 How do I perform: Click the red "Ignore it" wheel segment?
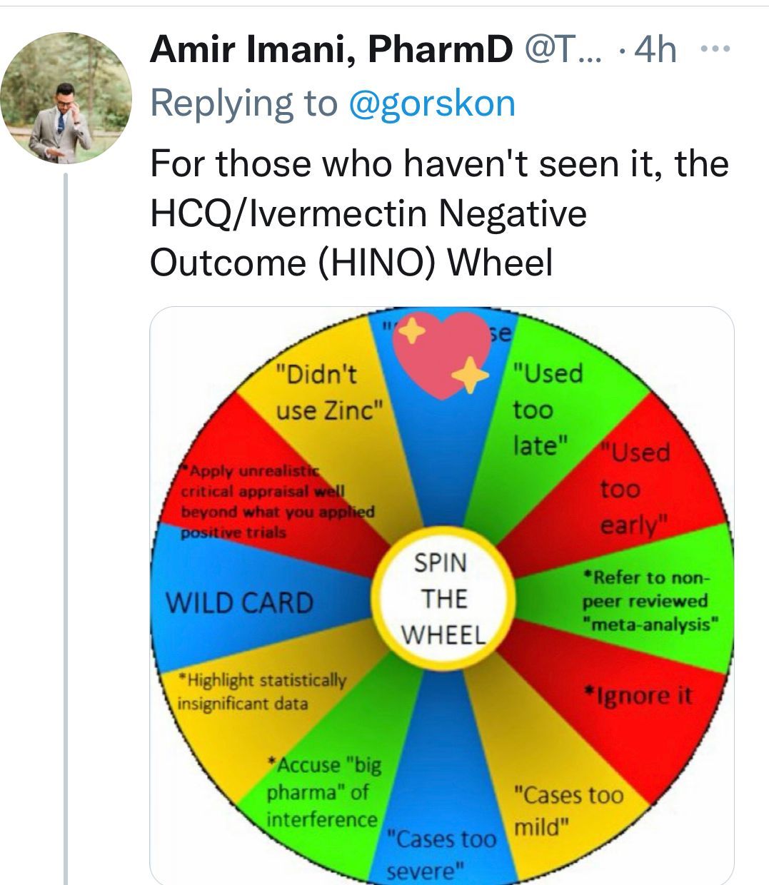pyautogui.click(x=638, y=696)
